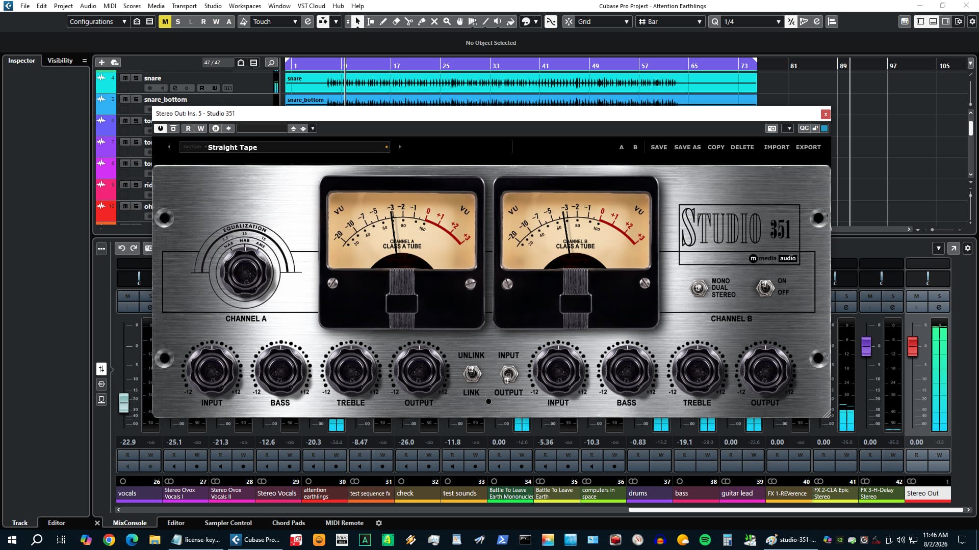This screenshot has height=550, width=979.
Task: Click the Find Tracks magnifier icon
Action: 271,62
